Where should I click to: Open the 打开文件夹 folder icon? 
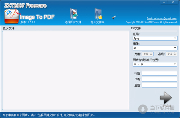(98, 14)
